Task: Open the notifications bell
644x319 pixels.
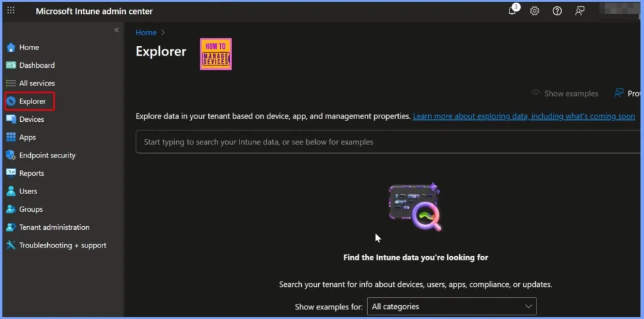Action: pos(512,11)
